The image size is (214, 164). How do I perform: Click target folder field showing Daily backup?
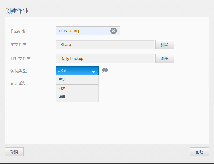[x=105, y=59]
